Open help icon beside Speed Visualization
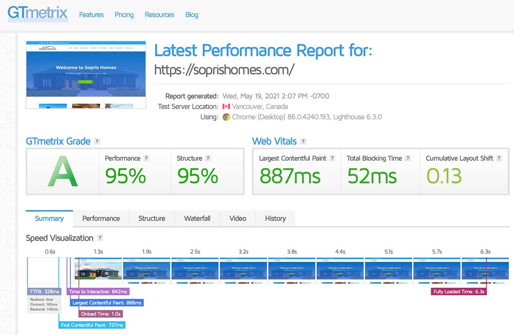Viewport: 514px width, 335px height. (x=100, y=238)
